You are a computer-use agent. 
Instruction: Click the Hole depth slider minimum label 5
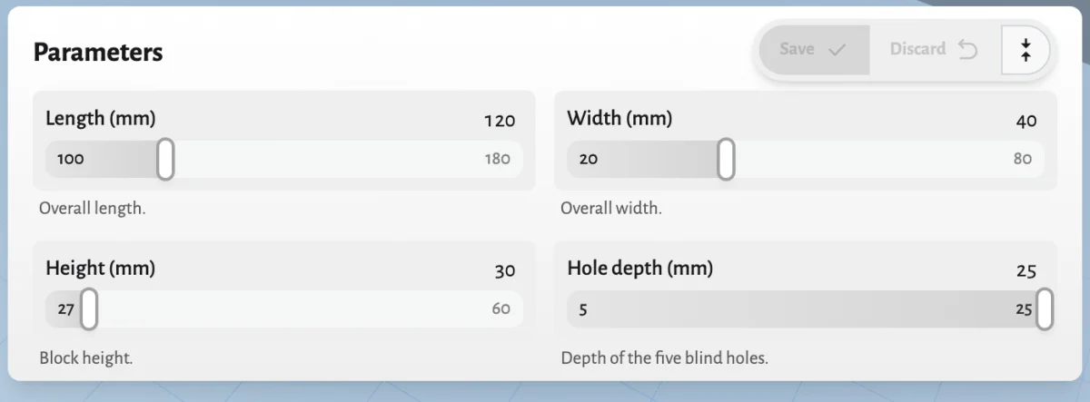click(583, 309)
